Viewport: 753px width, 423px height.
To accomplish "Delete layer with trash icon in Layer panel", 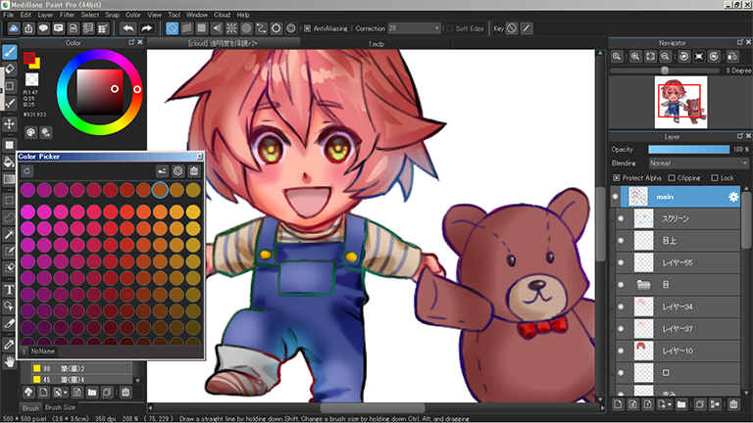I will click(733, 404).
